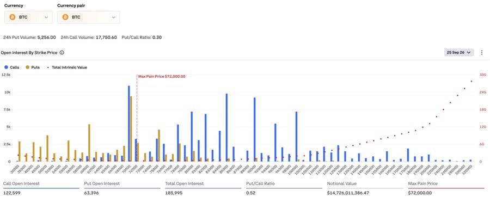Click the gold Puts bar at strike 70000
The image size is (490, 203).
click(131, 129)
